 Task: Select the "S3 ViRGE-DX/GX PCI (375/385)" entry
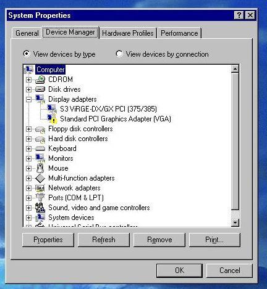pyautogui.click(x=108, y=109)
